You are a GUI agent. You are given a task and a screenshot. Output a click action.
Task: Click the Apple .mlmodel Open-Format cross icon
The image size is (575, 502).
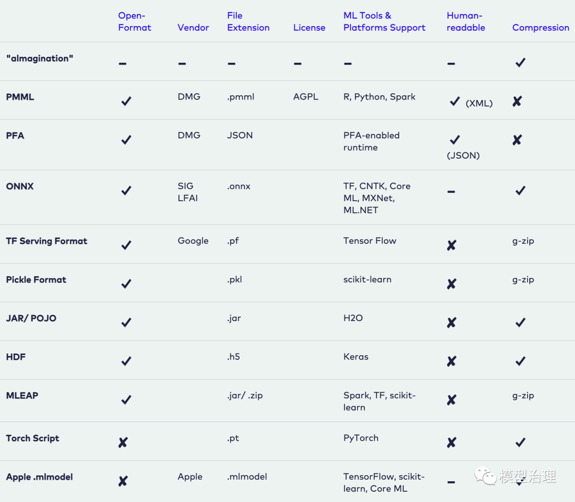[123, 481]
